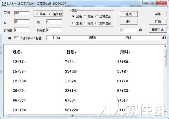This screenshot has width=169, height=119.
Task: Close the window
Action: pos(161,3)
